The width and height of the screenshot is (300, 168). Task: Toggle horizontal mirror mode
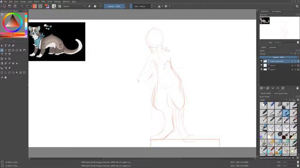(159, 6)
